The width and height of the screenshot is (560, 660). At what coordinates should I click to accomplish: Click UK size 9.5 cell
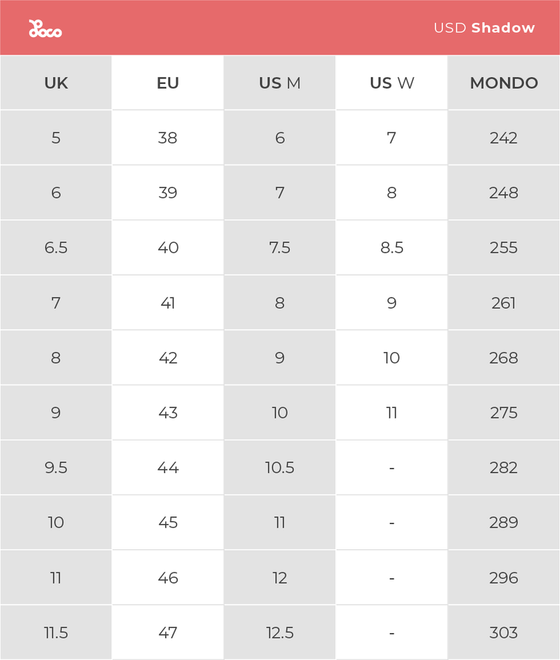56,468
